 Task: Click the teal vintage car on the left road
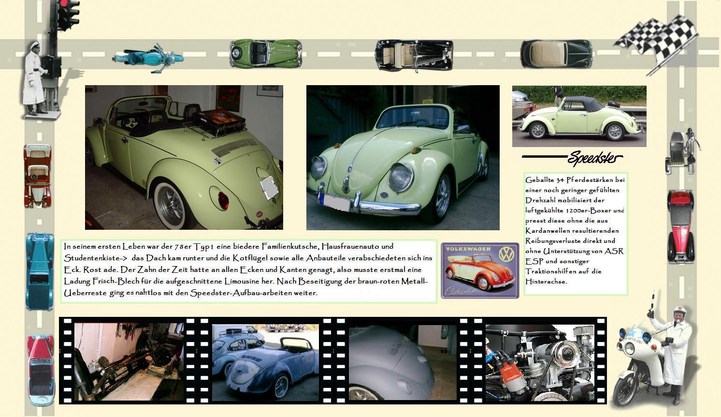click(40, 270)
